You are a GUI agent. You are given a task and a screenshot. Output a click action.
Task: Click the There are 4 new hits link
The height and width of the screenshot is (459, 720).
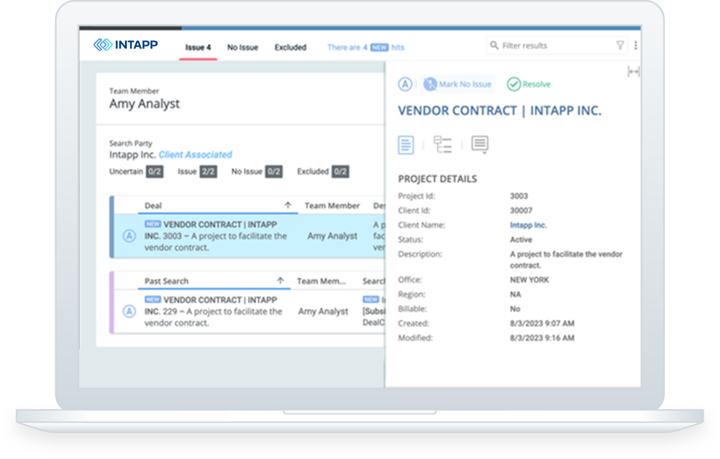[x=365, y=47]
